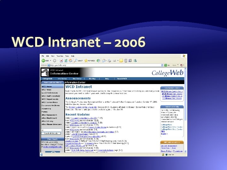Click WCD Departments menu link
This screenshot has height=170, width=227.
50,99
